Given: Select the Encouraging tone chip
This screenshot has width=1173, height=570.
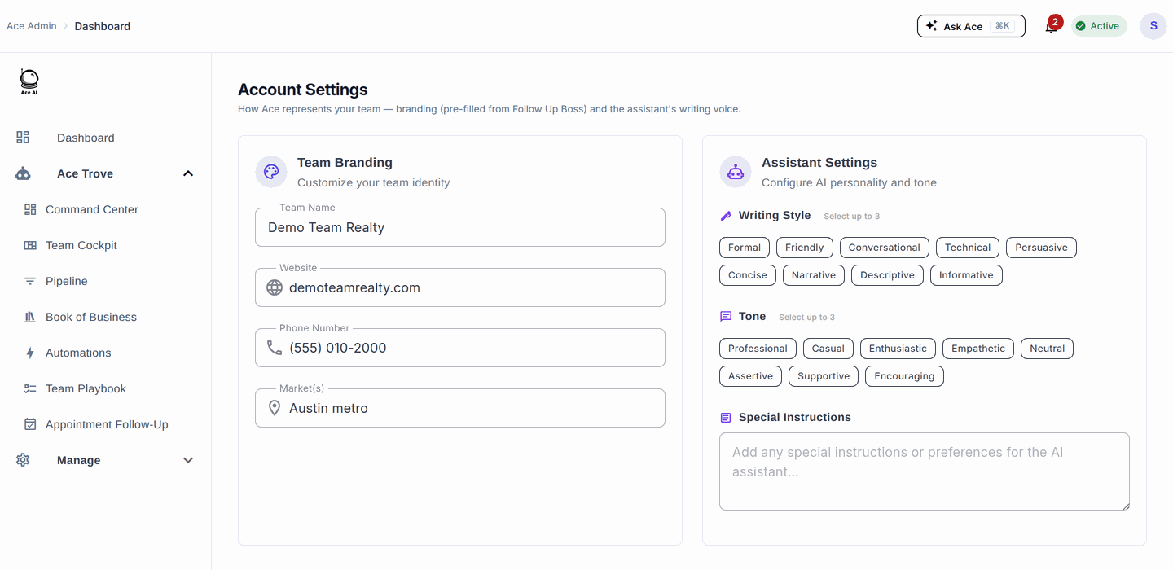Looking at the screenshot, I should (x=904, y=376).
